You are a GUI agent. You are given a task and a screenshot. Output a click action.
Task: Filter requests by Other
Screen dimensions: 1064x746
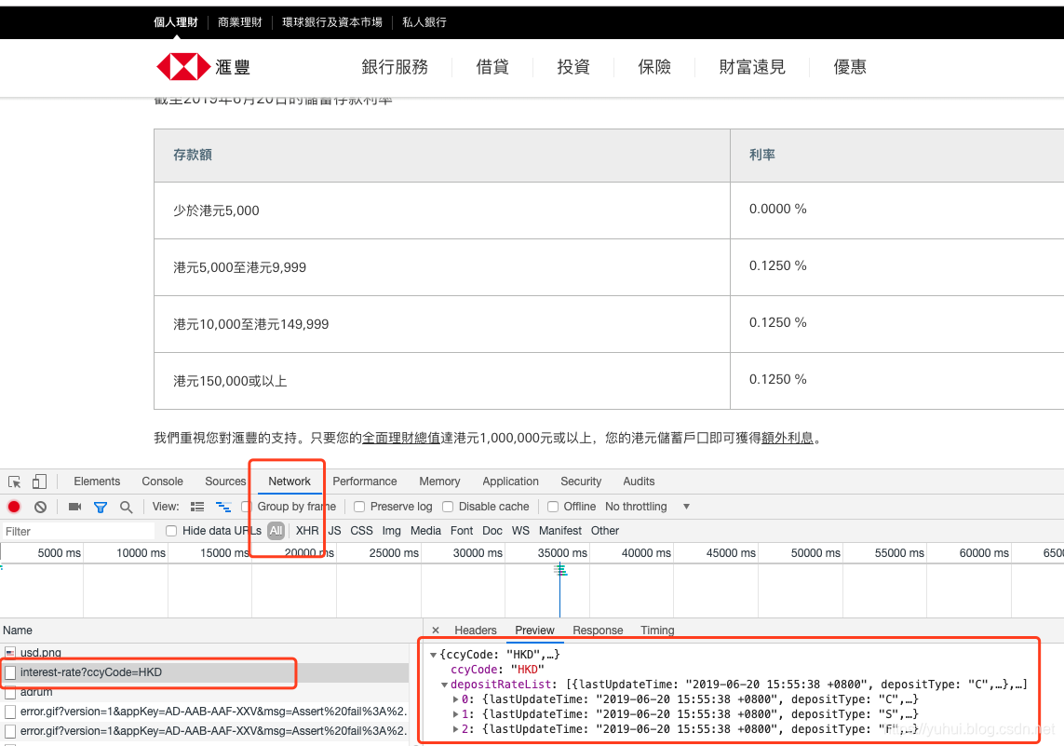(x=604, y=531)
